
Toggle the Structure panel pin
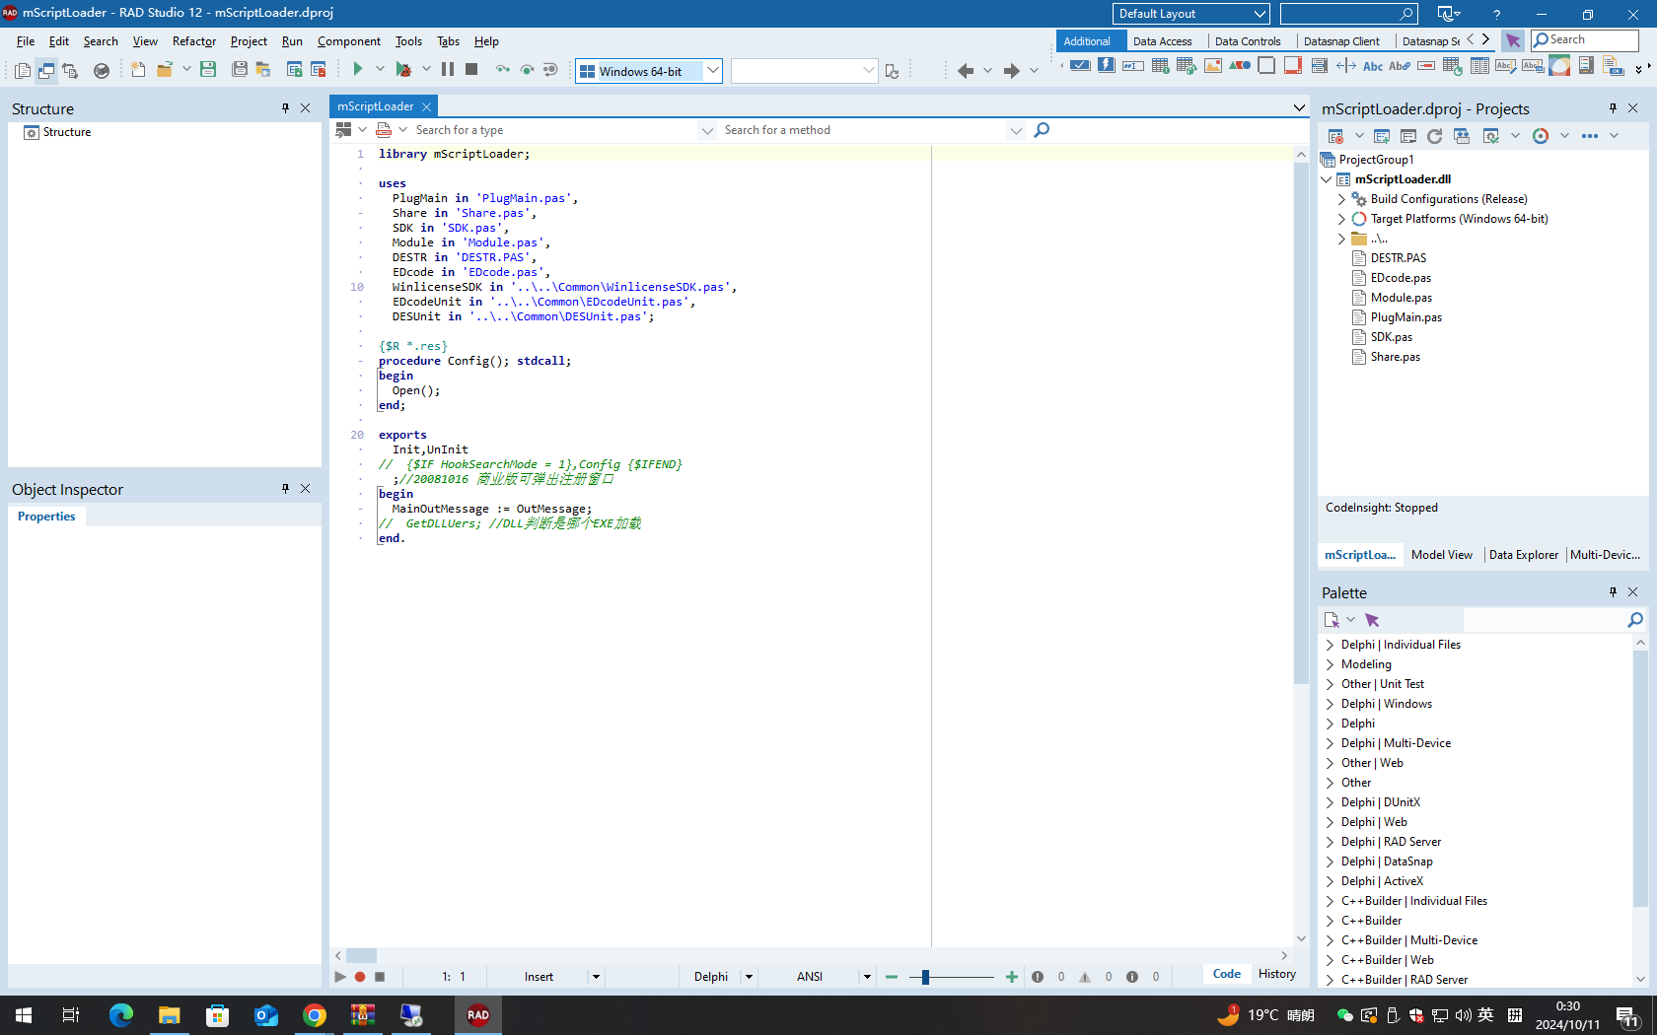285,108
